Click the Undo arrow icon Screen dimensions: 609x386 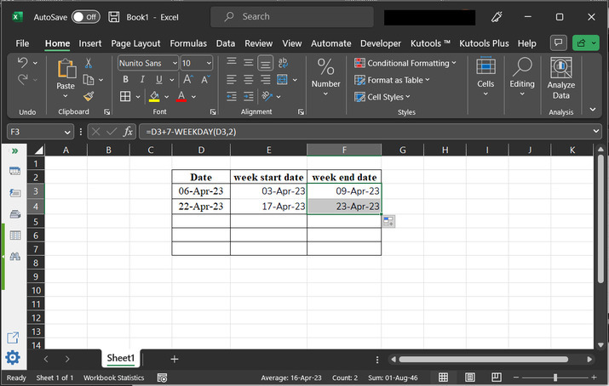click(22, 62)
